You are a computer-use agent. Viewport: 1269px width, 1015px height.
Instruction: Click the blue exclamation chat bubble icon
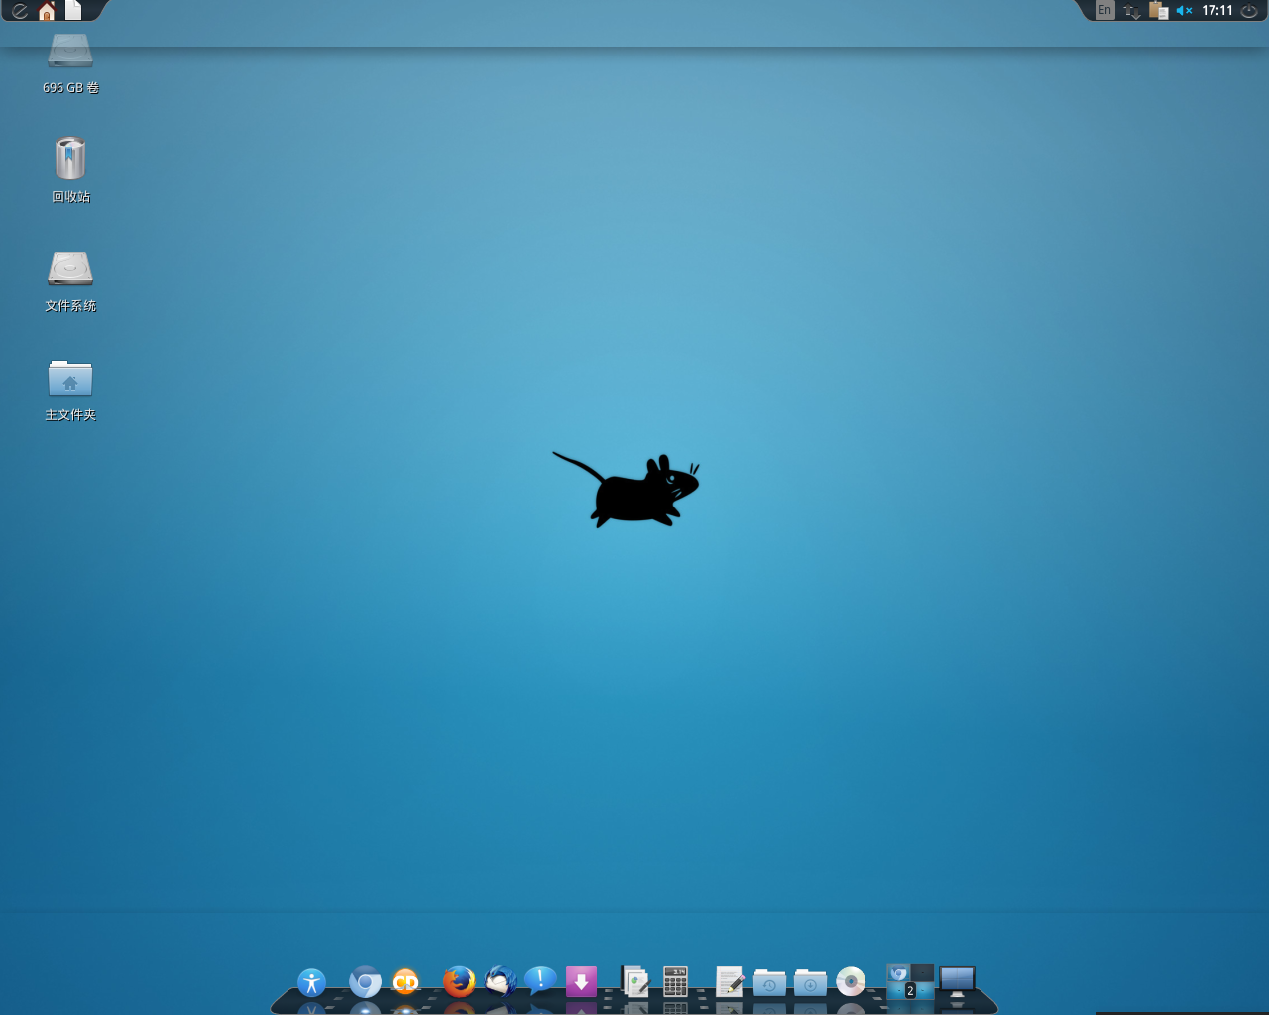[540, 982]
